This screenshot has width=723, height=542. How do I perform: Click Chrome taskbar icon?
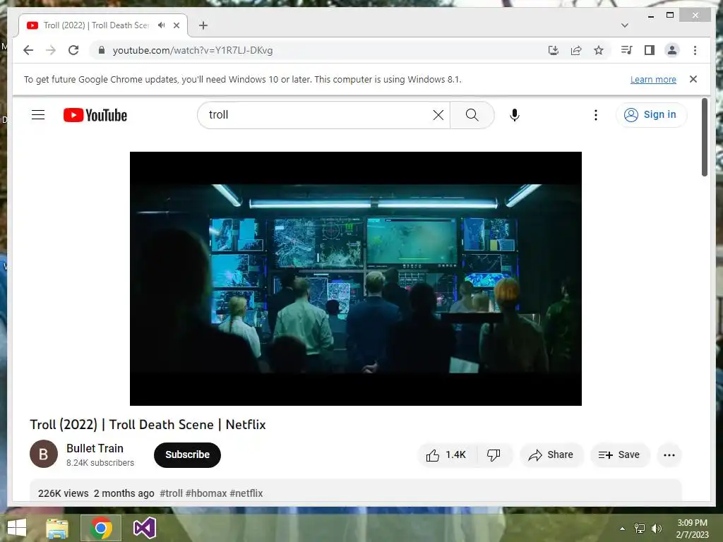click(x=101, y=528)
